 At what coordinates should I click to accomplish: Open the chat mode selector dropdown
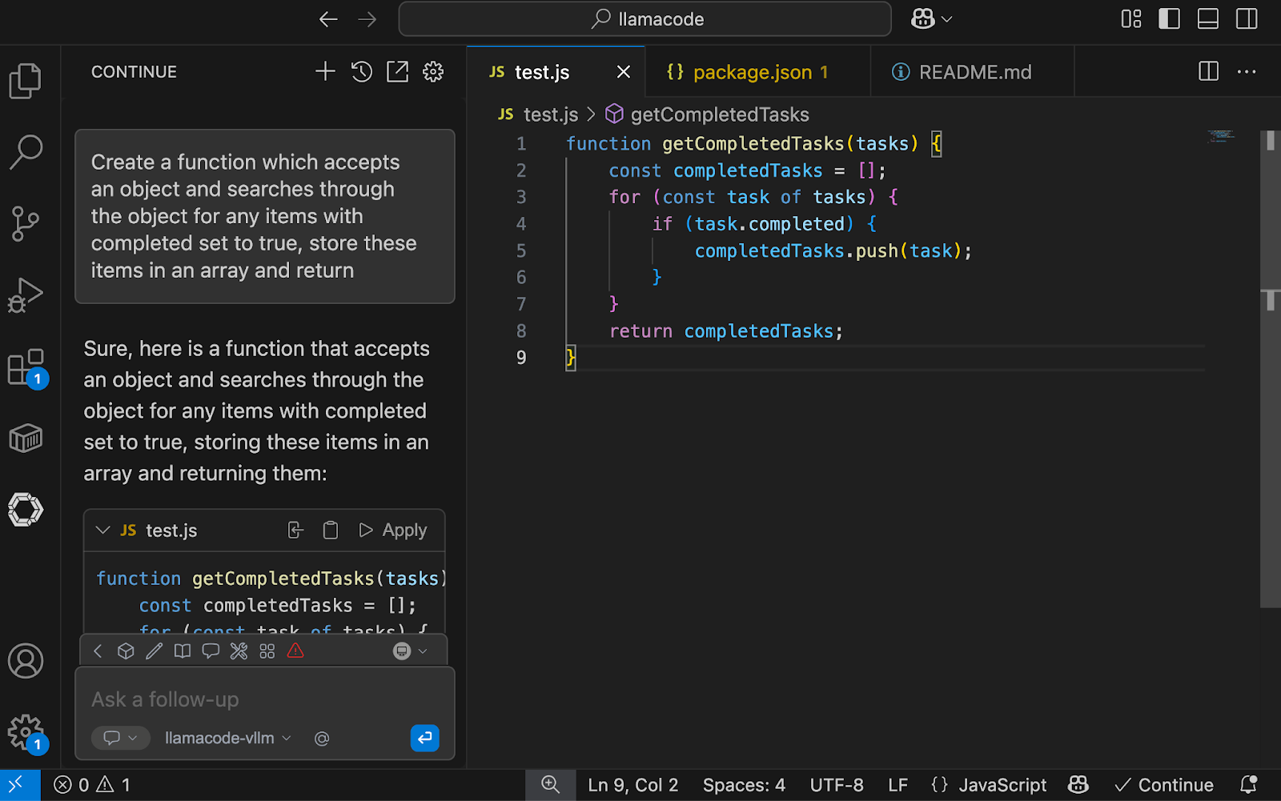(x=121, y=738)
